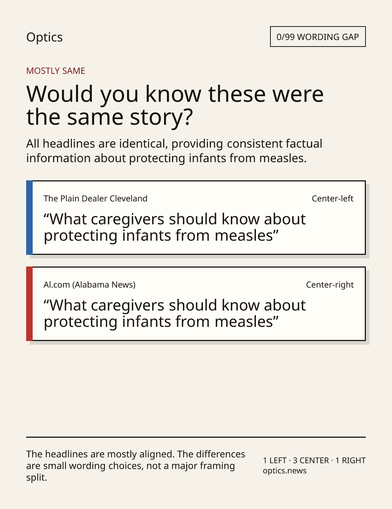Click the Center-right bias label
Viewport: 392px width, 509px height.
coord(330,285)
